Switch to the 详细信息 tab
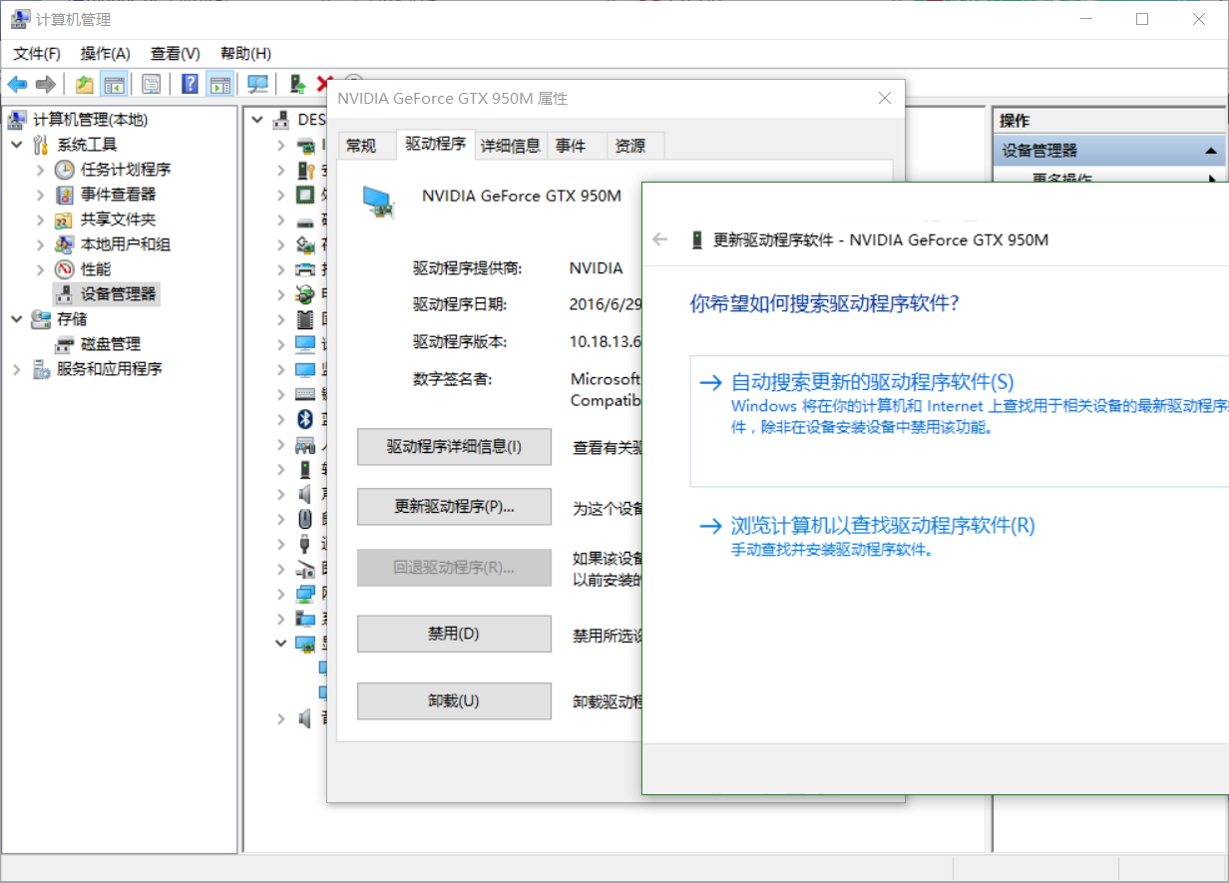Viewport: 1229px width, 883px height. click(x=510, y=146)
